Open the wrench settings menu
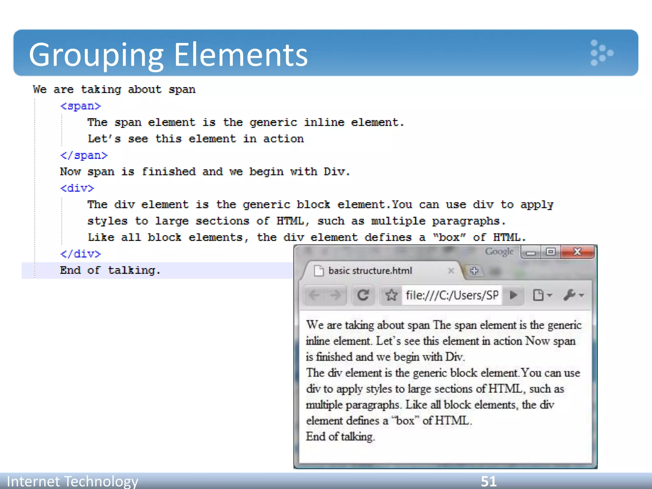Image resolution: width=652 pixels, height=489 pixels. click(573, 295)
